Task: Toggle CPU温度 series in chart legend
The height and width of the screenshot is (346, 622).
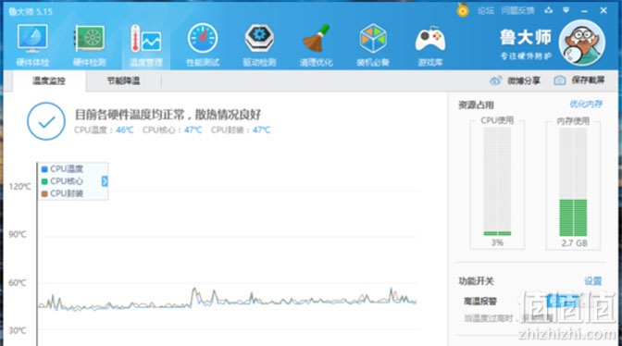Action: click(x=62, y=169)
